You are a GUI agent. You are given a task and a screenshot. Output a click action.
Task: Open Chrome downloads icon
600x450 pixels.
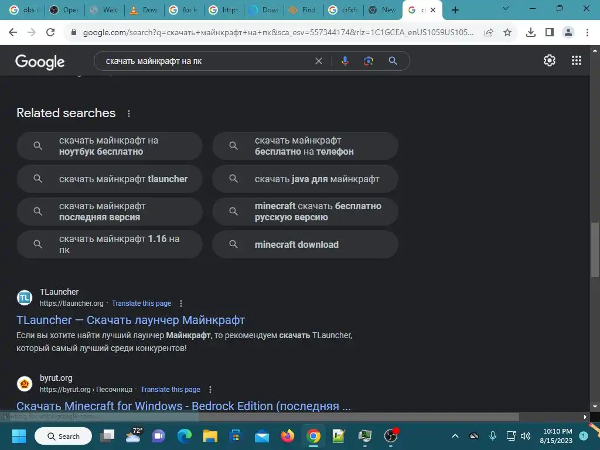pyautogui.click(x=531, y=33)
